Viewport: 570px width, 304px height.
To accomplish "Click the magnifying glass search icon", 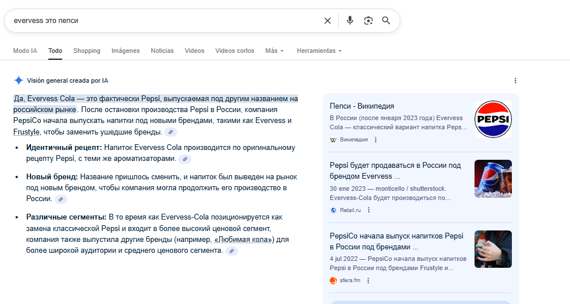I will (x=386, y=21).
